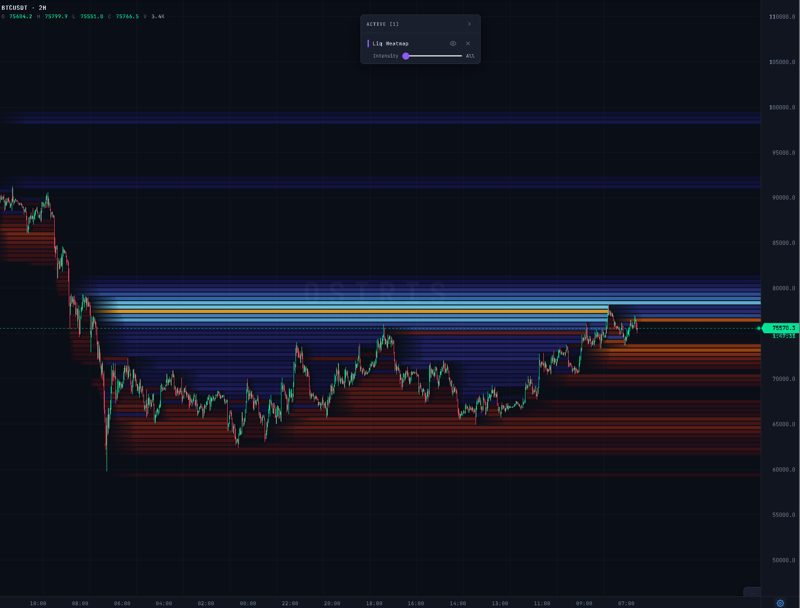
Task: Open chart settings gear icon
Action: tap(780, 603)
